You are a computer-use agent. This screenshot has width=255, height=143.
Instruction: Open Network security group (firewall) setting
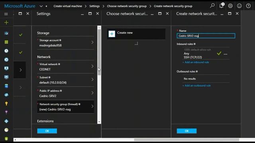pyautogui.click(x=66, y=107)
